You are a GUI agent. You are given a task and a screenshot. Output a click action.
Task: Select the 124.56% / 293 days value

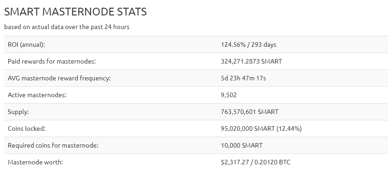tap(249, 45)
